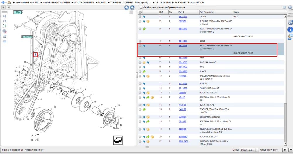Select row circle for SLEEVE part
The width and height of the screenshot is (293, 154).
140,84
